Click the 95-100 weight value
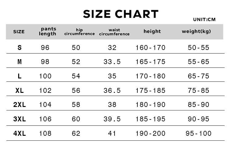The image size is (231, 152). click(198, 133)
